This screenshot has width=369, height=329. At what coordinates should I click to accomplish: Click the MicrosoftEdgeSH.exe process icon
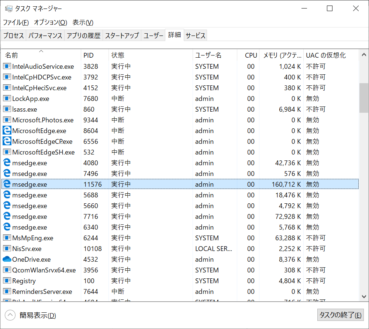7,152
